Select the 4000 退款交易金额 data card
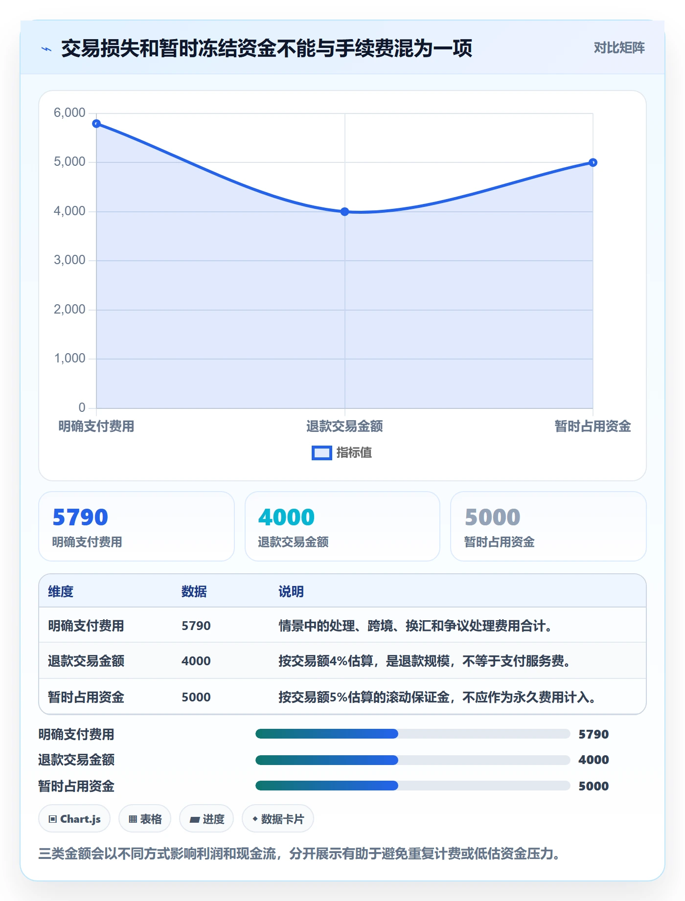Image resolution: width=685 pixels, height=901 pixels. tap(342, 526)
